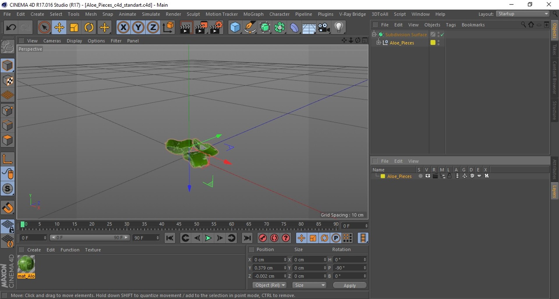The height and width of the screenshot is (299, 559).
Task: Activate the Move tool
Action: [59, 28]
